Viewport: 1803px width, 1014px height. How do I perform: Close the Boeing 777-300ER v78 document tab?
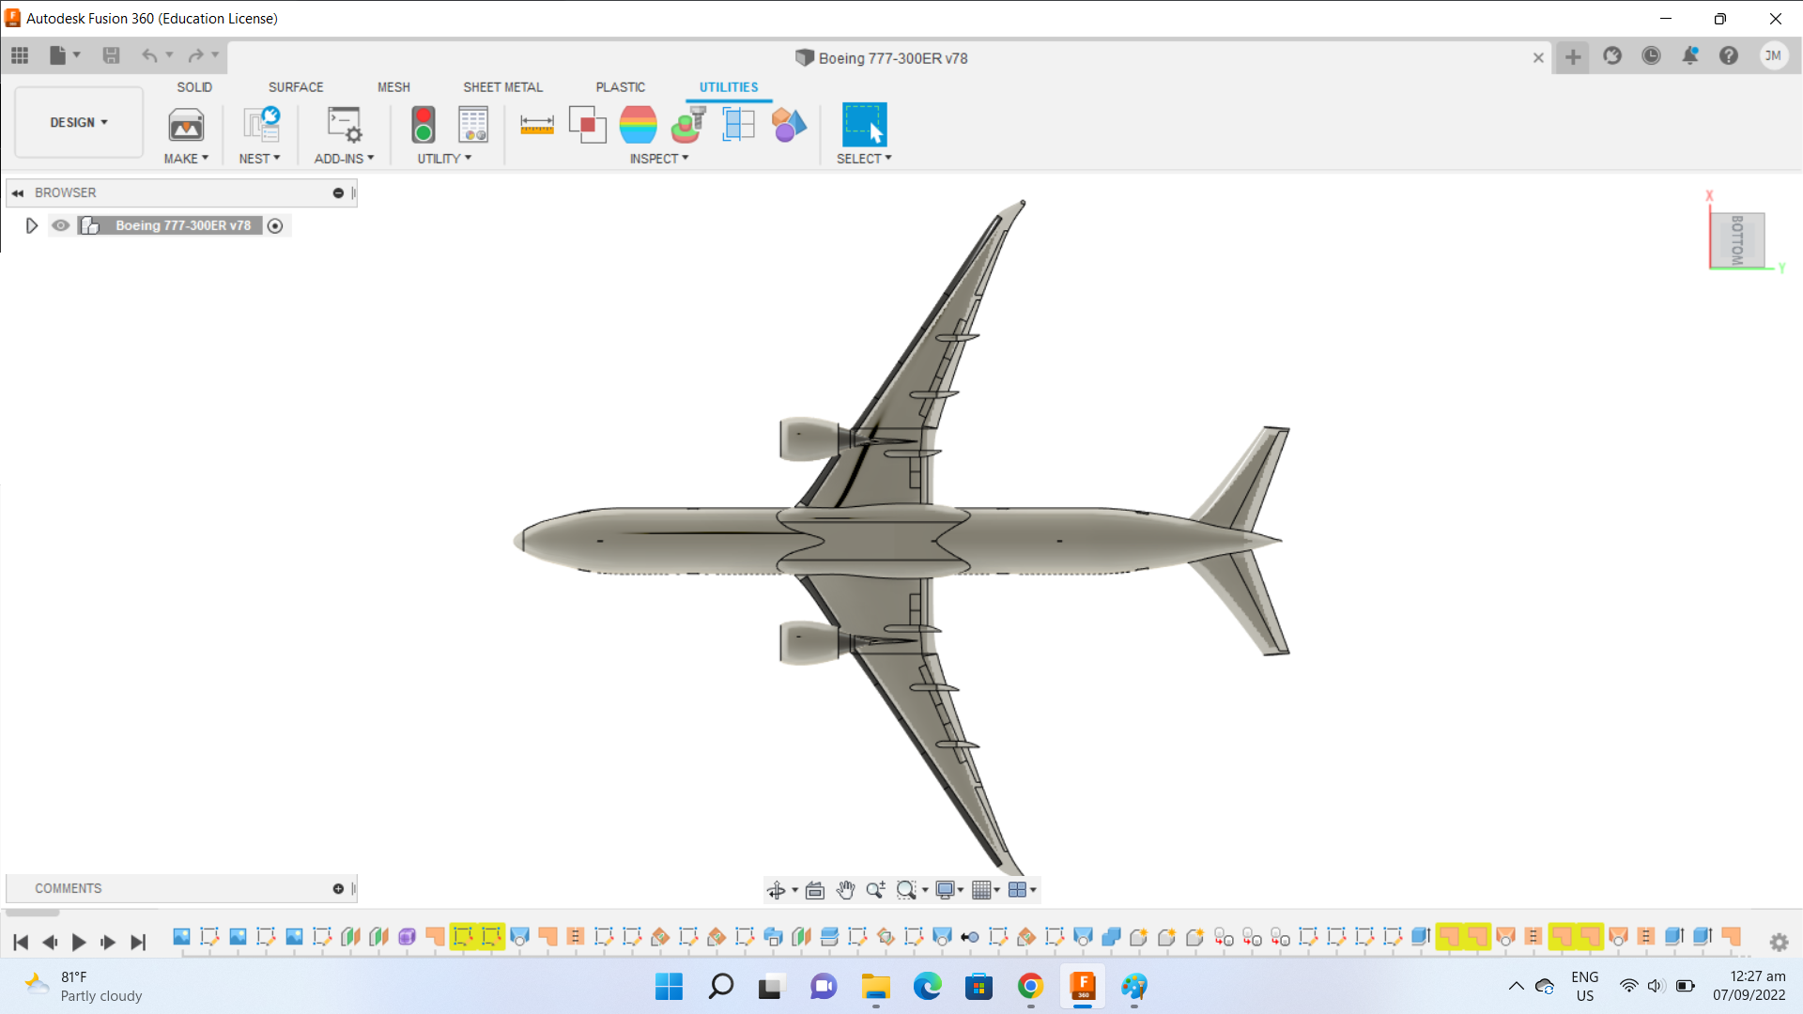pos(1538,58)
